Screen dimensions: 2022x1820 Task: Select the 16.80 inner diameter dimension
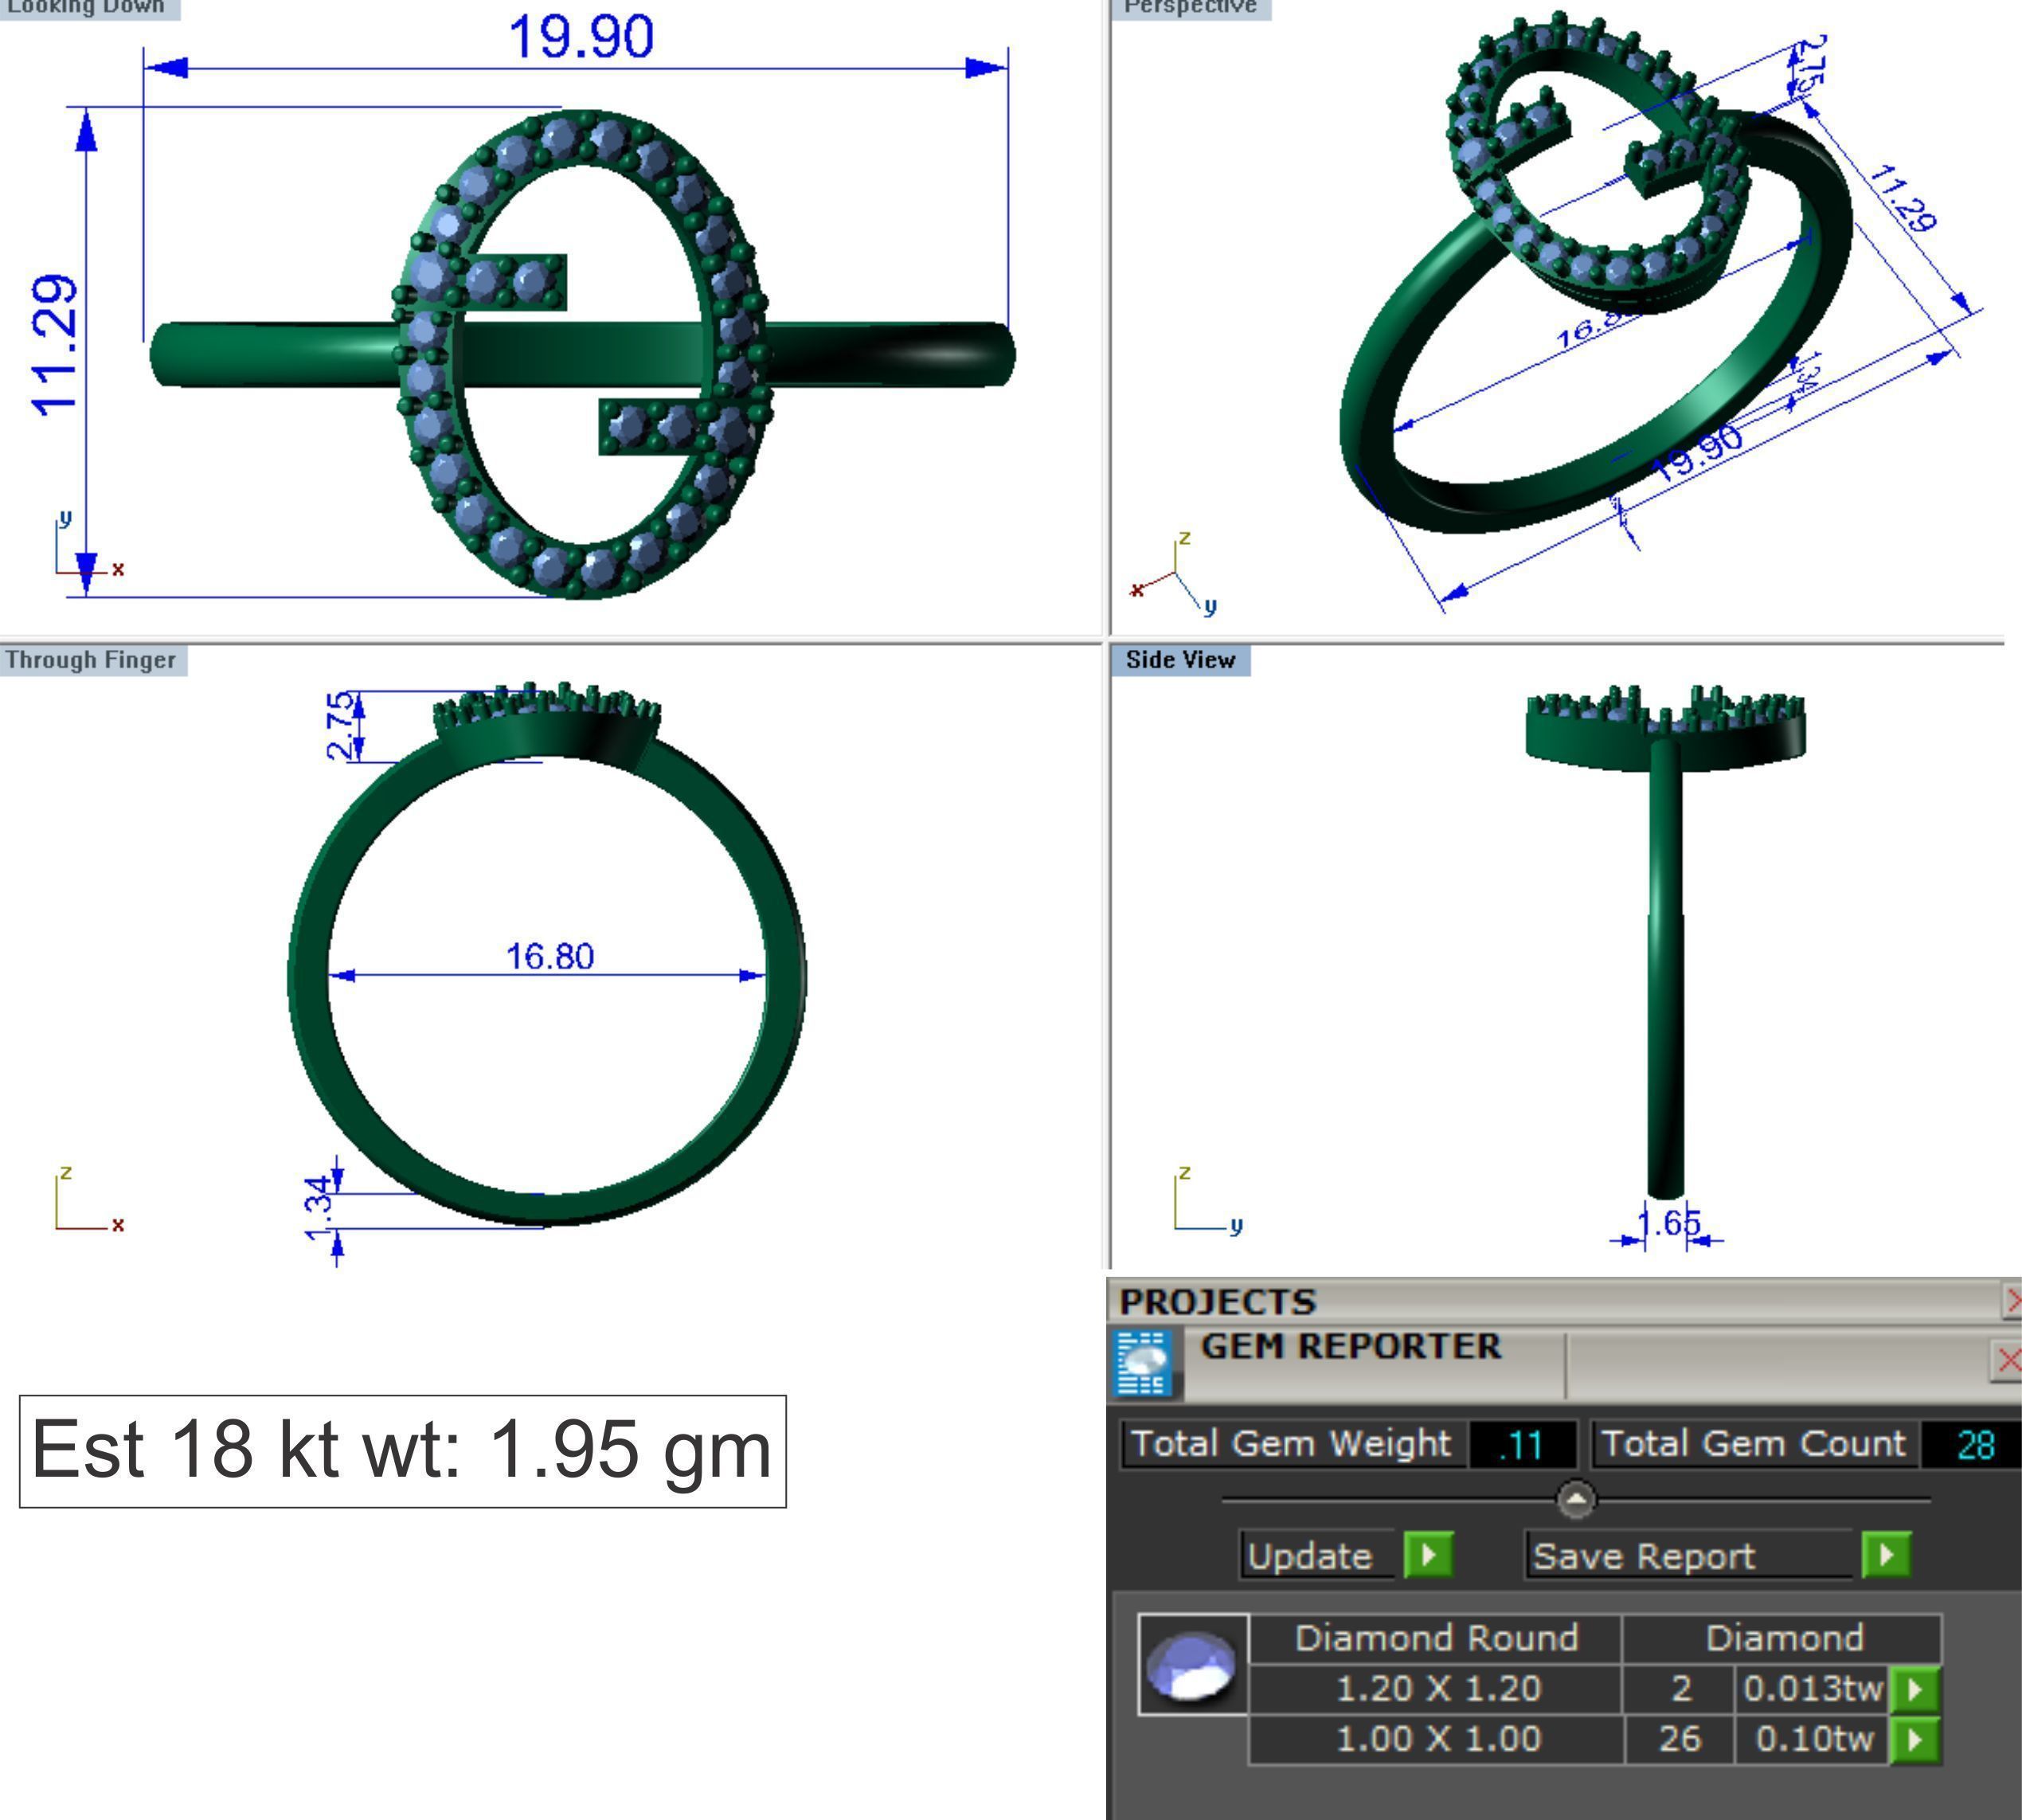(550, 957)
